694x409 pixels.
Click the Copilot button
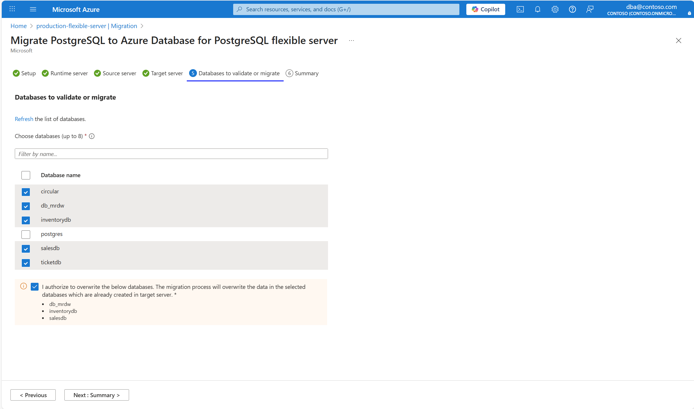coord(485,9)
